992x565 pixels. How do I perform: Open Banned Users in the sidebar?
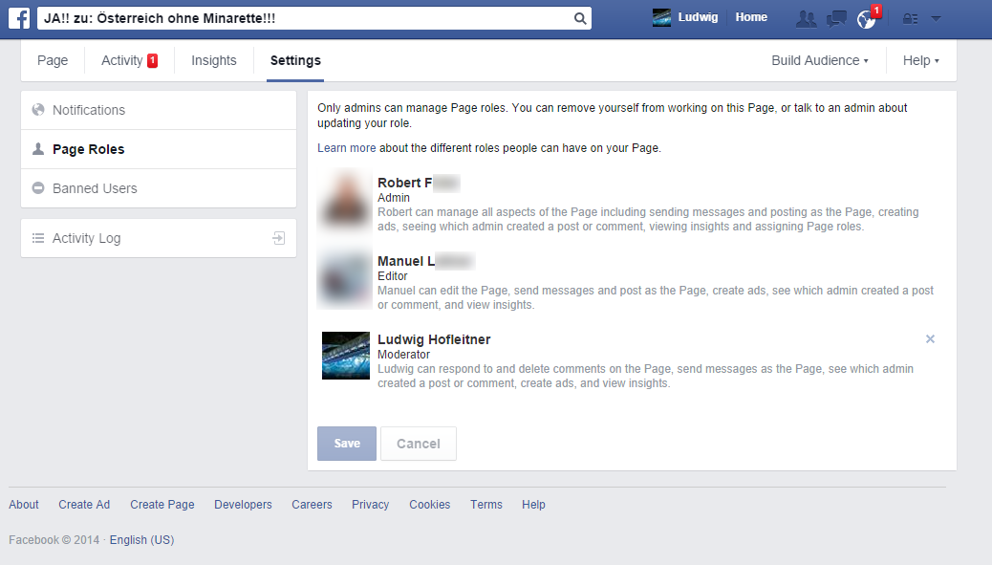tap(159, 188)
